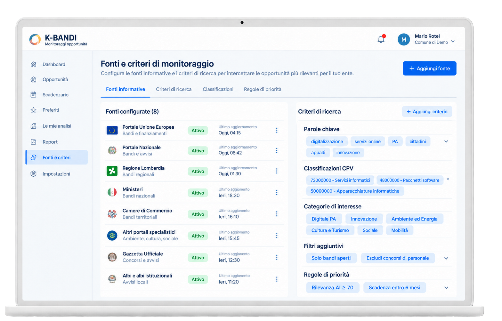Remove CPV classification with the x icon
The height and width of the screenshot is (321, 502).
click(x=448, y=179)
